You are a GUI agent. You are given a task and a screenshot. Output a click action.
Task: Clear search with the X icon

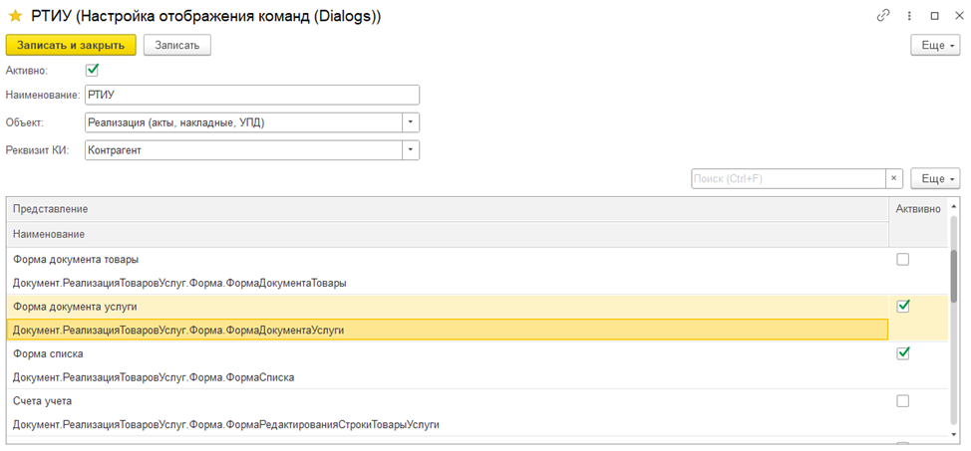click(x=894, y=178)
